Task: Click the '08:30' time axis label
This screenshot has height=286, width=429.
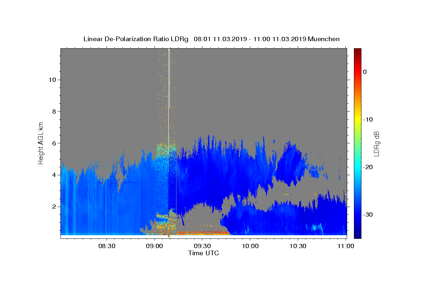Action: (x=107, y=246)
